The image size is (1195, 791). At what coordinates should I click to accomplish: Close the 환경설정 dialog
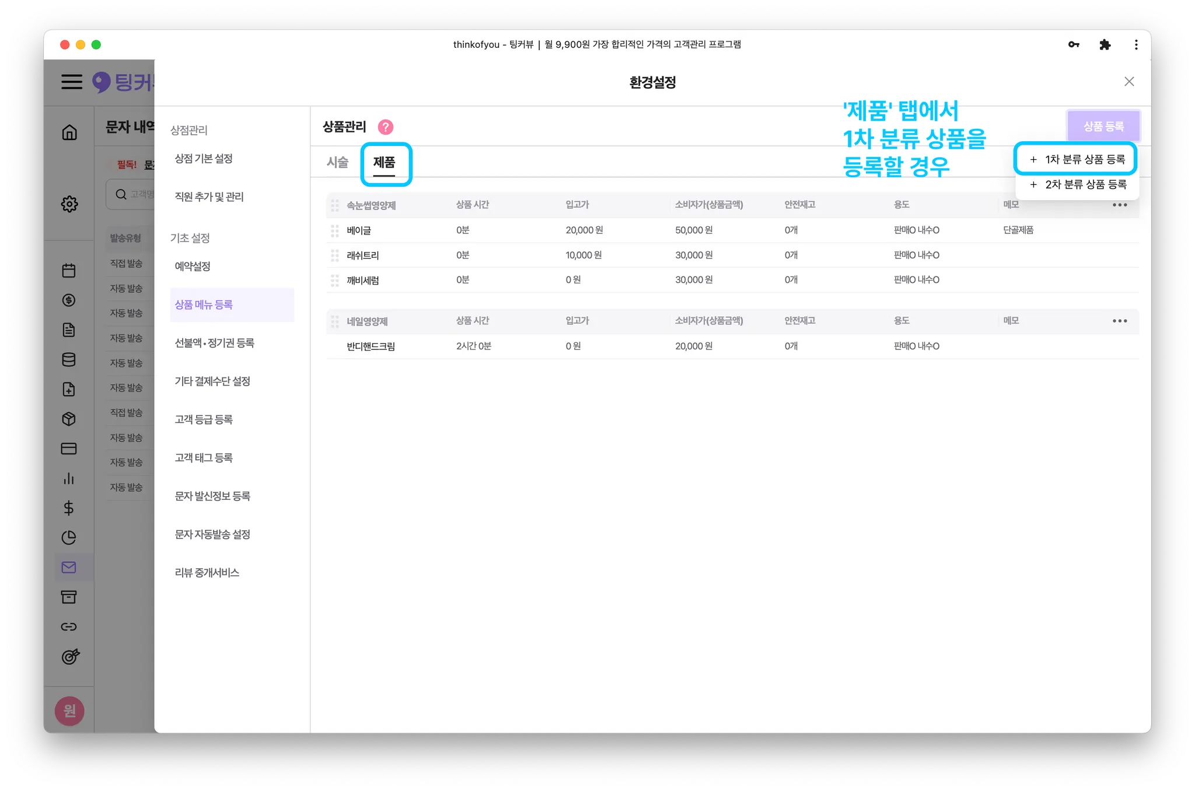tap(1129, 82)
